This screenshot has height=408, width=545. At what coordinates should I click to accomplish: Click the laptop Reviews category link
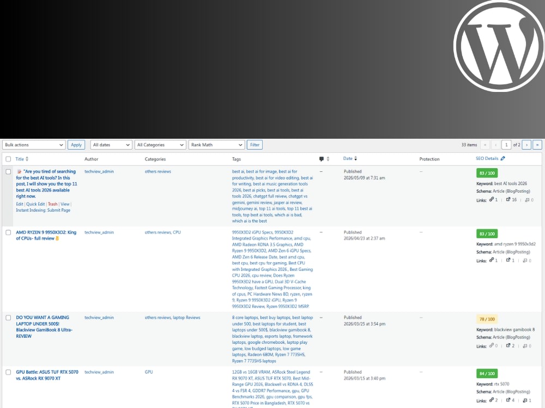pos(186,318)
